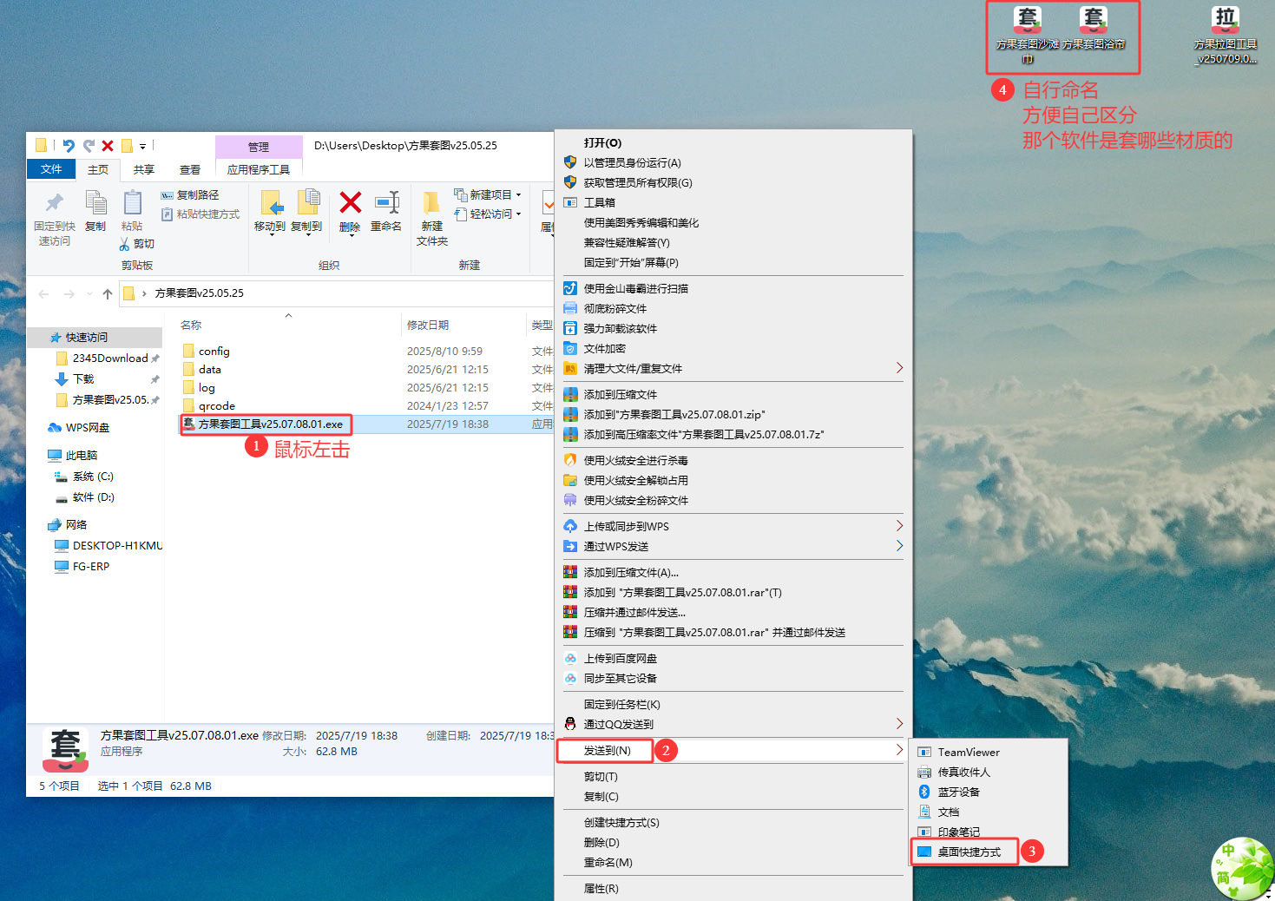The width and height of the screenshot is (1275, 901).
Task: Switch to the Home (主页) ribbon tab
Action: pyautogui.click(x=98, y=169)
